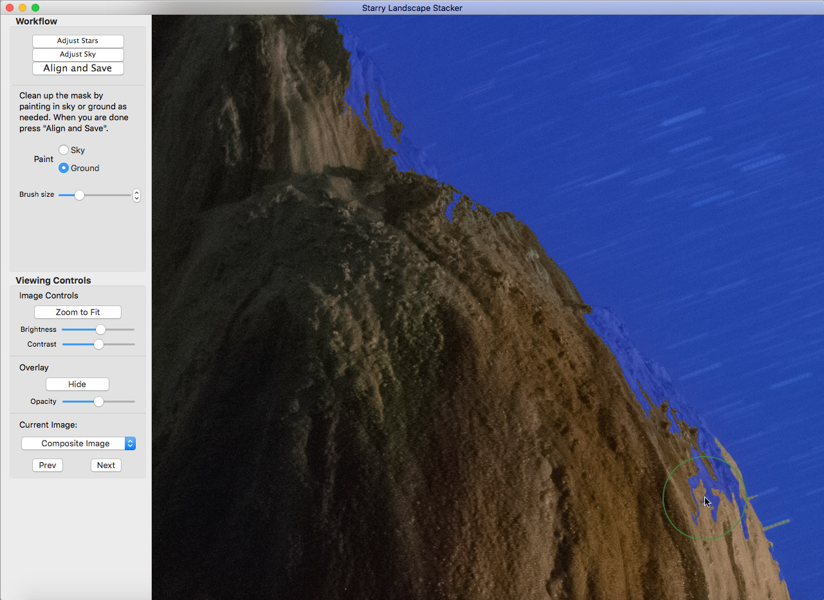Click the Brush size stepper arrows
824x600 pixels.
[136, 195]
